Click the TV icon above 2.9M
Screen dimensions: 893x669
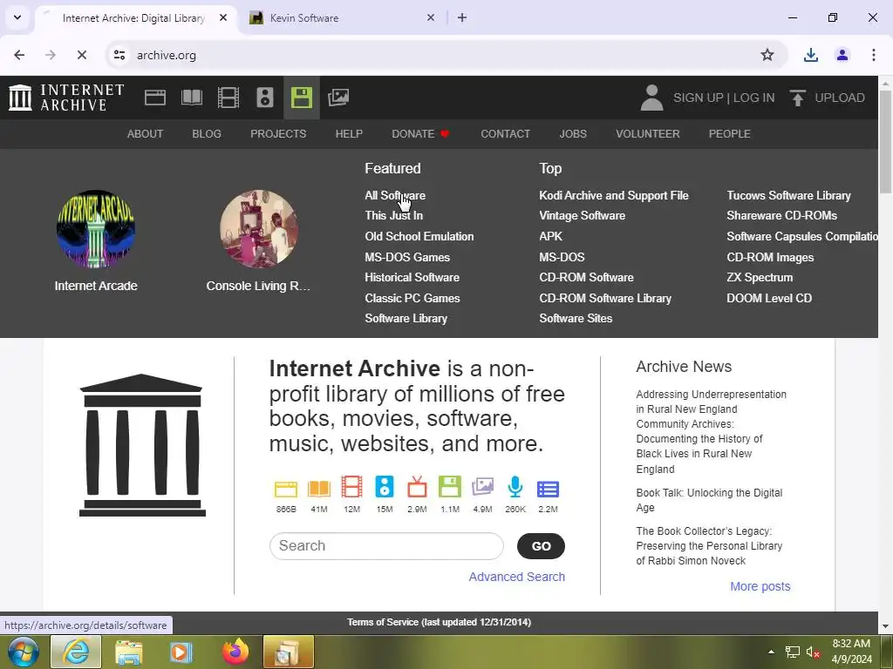417,488
